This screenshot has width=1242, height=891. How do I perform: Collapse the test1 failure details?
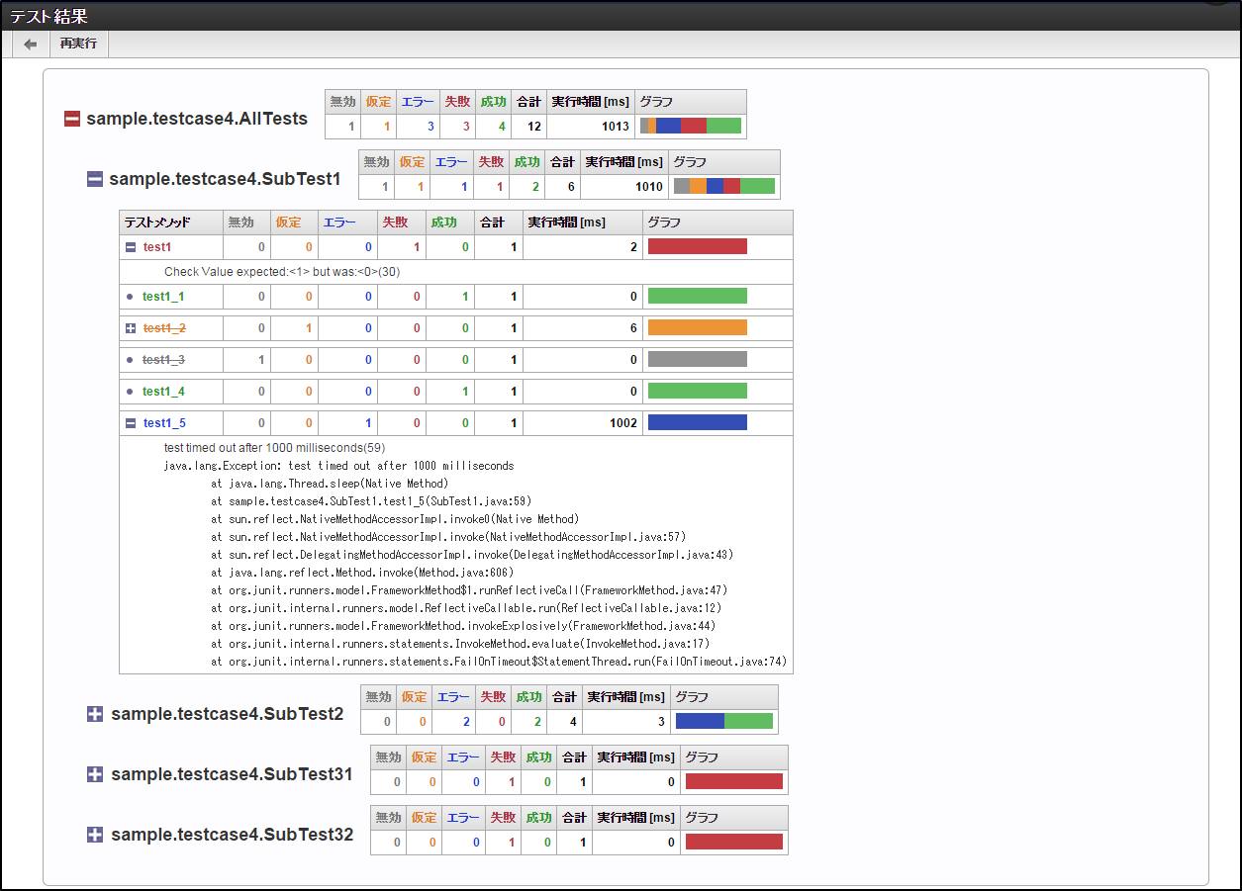click(x=131, y=247)
